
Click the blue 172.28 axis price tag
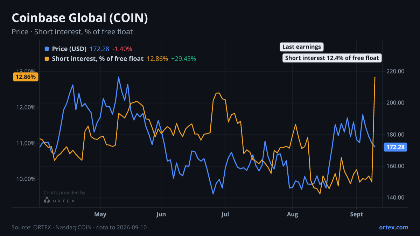coord(396,147)
